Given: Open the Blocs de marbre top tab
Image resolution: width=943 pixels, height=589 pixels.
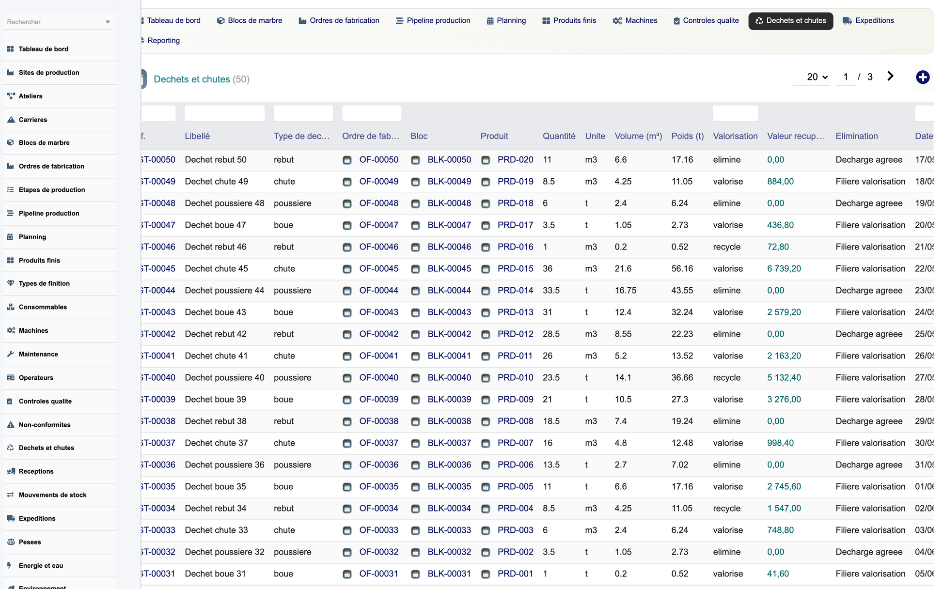Looking at the screenshot, I should coord(250,20).
